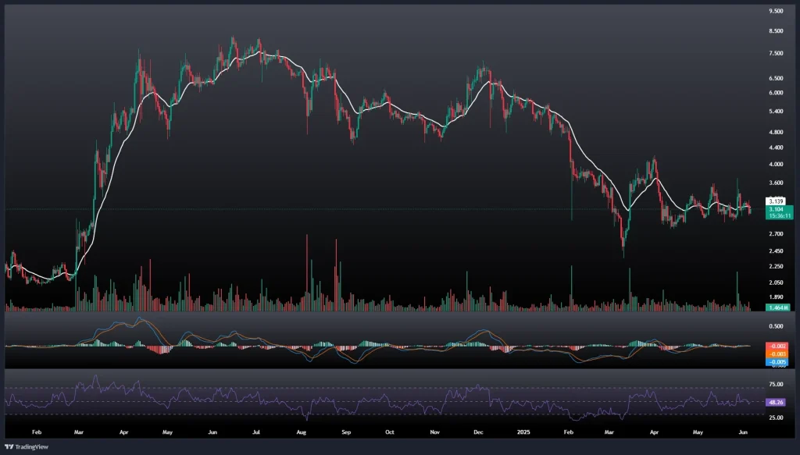Click the red -0.002 MACD histogram label

(x=776, y=346)
